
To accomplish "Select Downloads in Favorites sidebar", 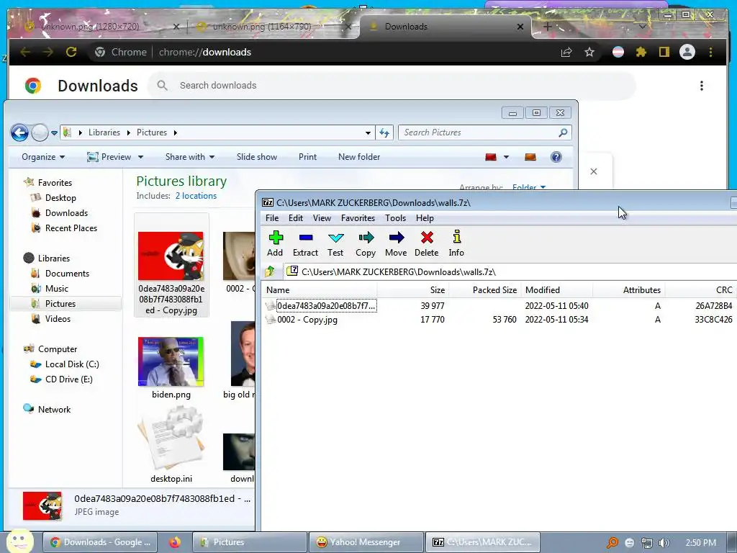I will click(66, 213).
